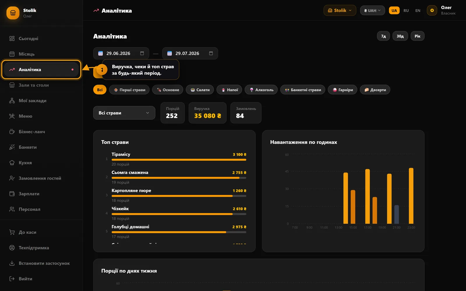
Task: Click the До каси cart icon
Action: pos(12,232)
